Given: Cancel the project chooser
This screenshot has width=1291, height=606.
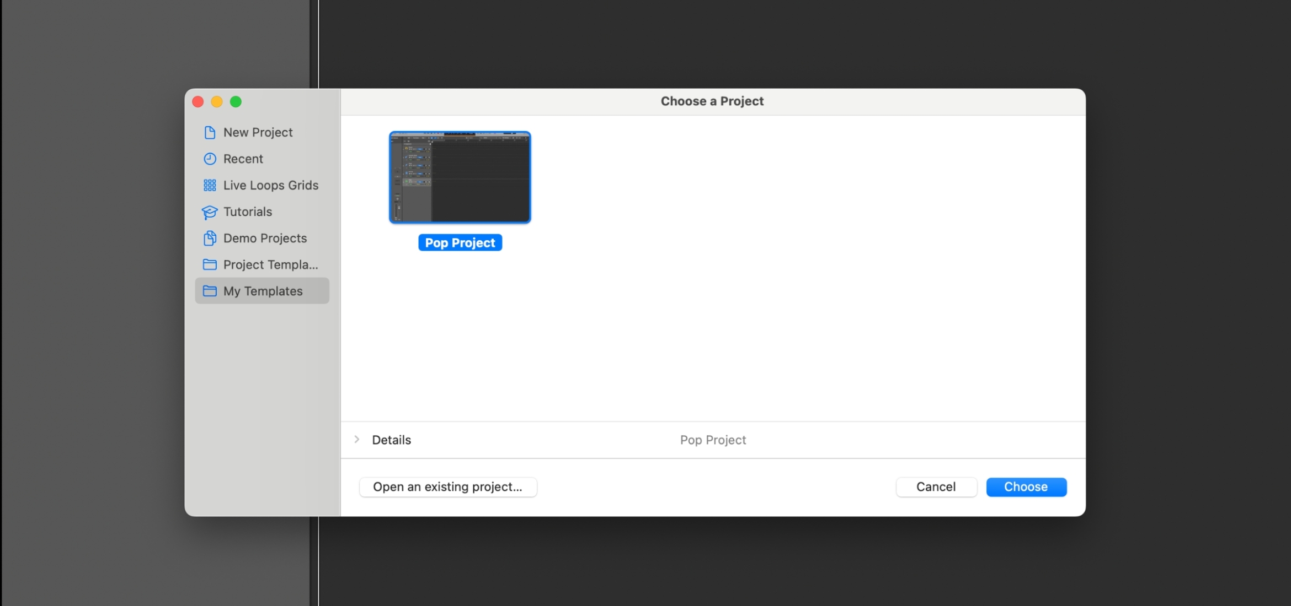Looking at the screenshot, I should click(936, 486).
